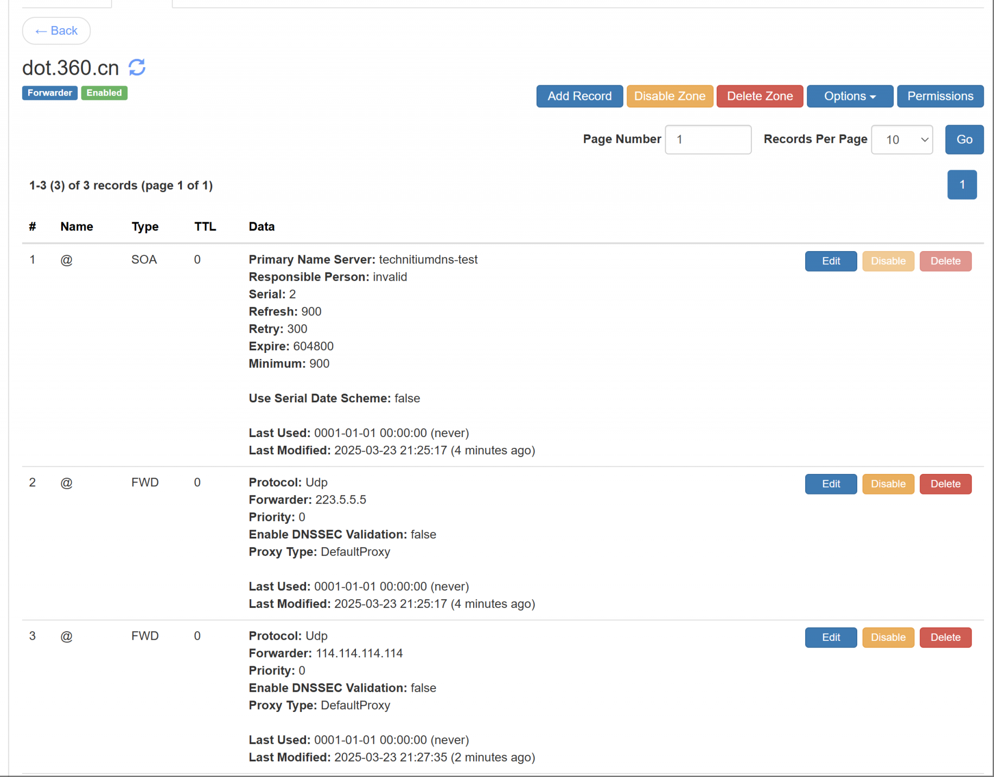Disable the SOA record
The width and height of the screenshot is (994, 777).
pos(888,261)
